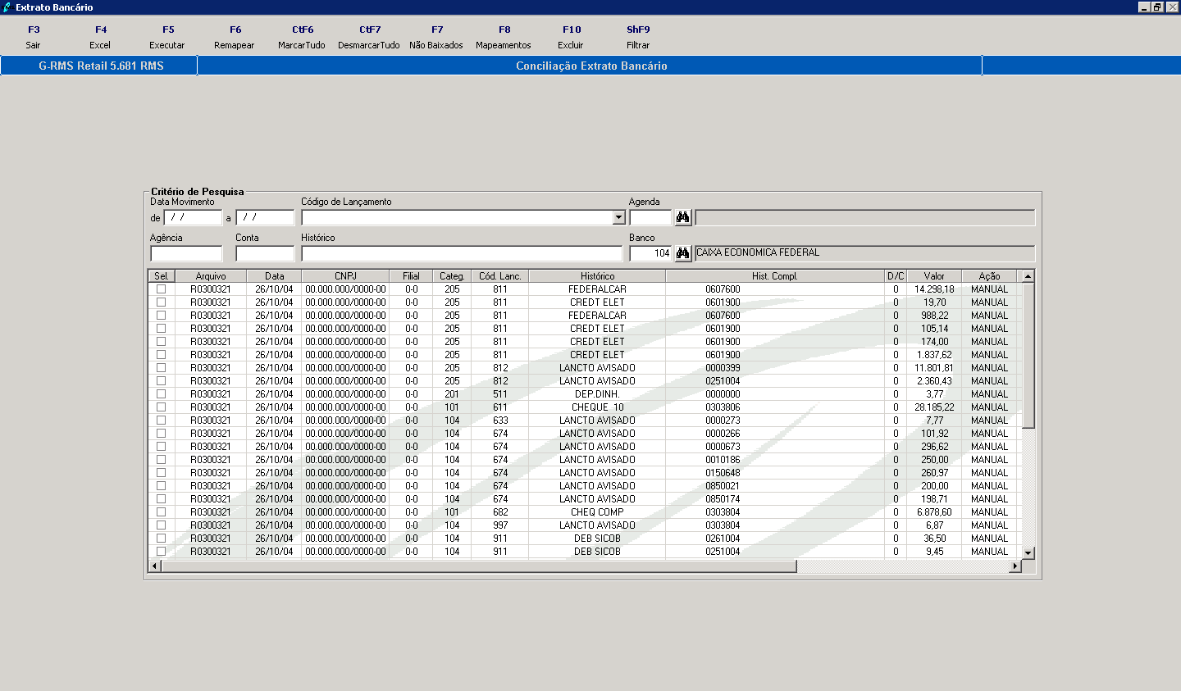Tick the checkbox for row valued 174,00
The image size is (1181, 691).
[161, 341]
